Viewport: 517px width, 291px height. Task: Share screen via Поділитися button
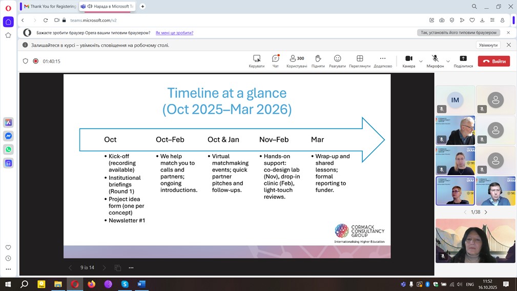[463, 60]
